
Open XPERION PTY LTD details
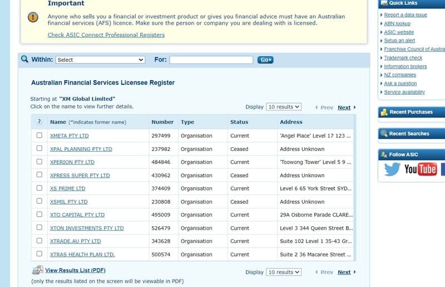point(72,162)
